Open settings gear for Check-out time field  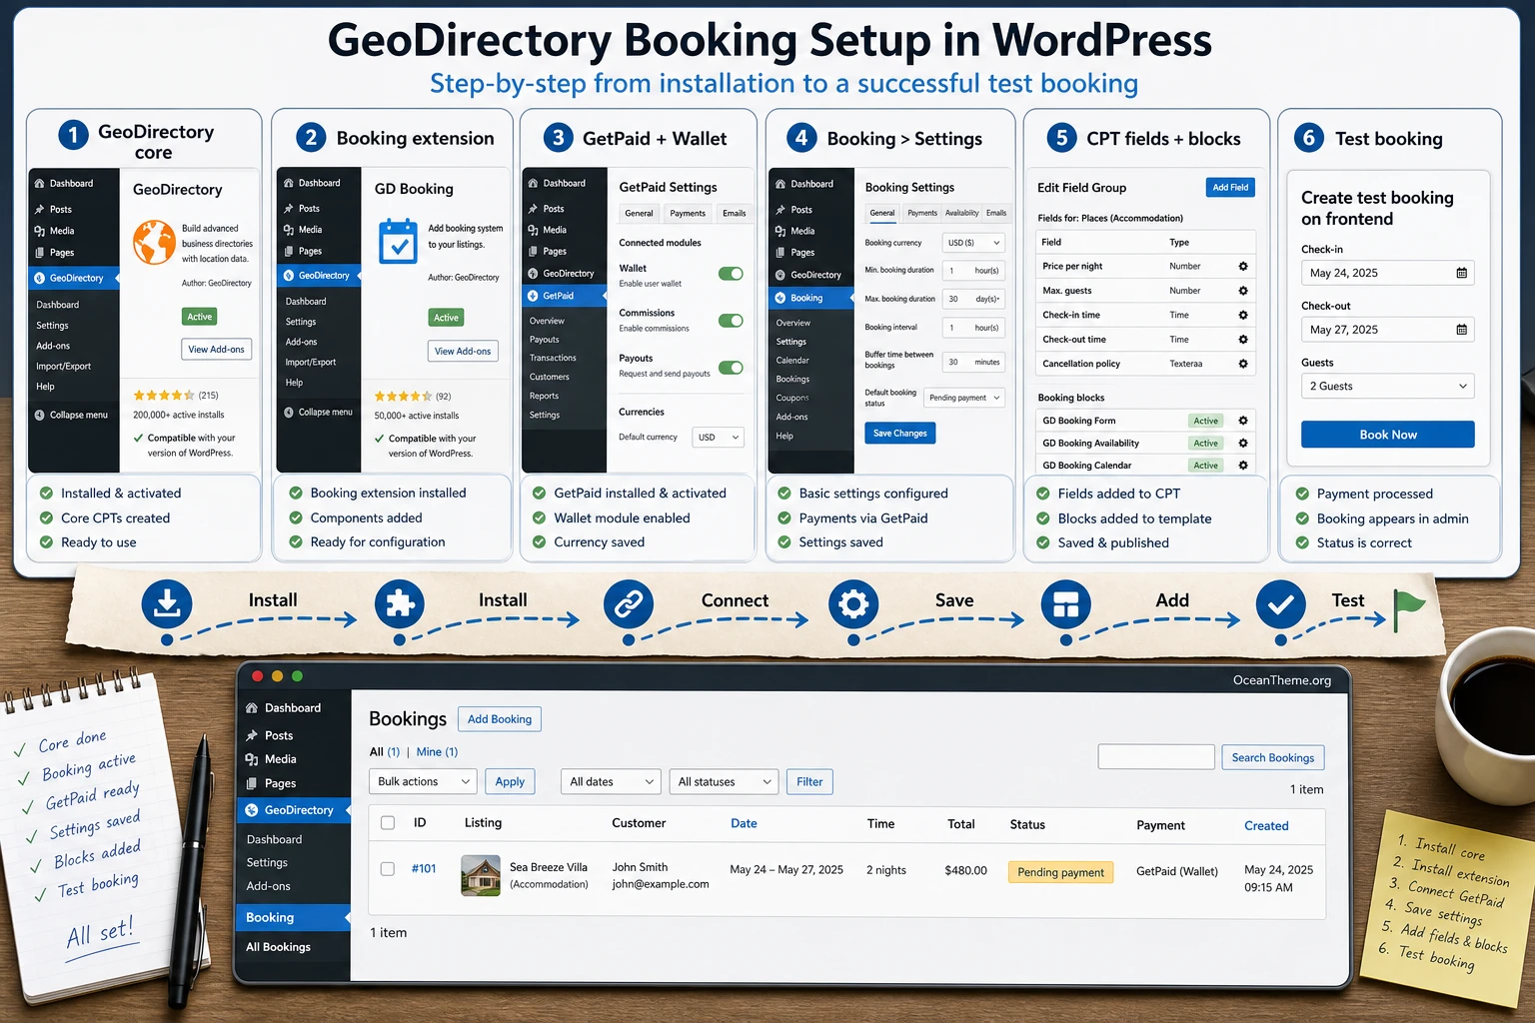point(1243,340)
